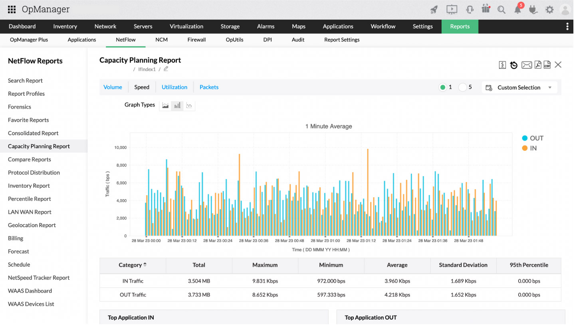Select the 1 minute average radio
The height and width of the screenshot is (325, 575).
[x=442, y=87]
